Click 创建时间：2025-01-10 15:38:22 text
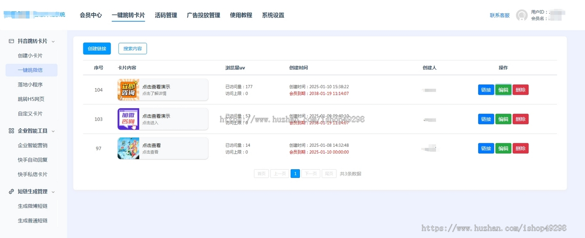 pyautogui.click(x=319, y=87)
